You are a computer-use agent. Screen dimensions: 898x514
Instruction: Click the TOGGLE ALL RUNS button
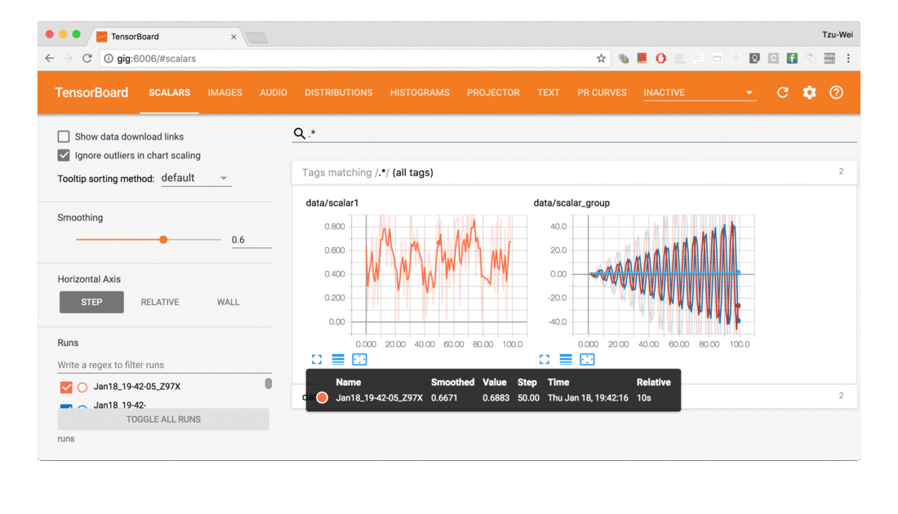[x=163, y=419]
